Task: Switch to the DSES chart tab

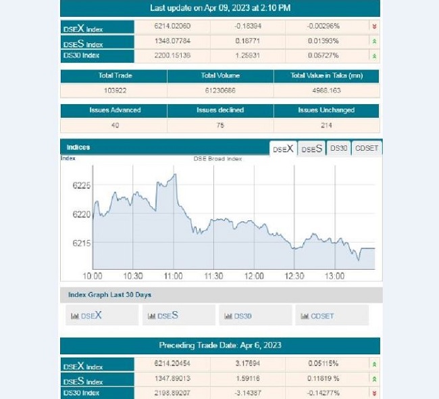Action: tap(311, 148)
